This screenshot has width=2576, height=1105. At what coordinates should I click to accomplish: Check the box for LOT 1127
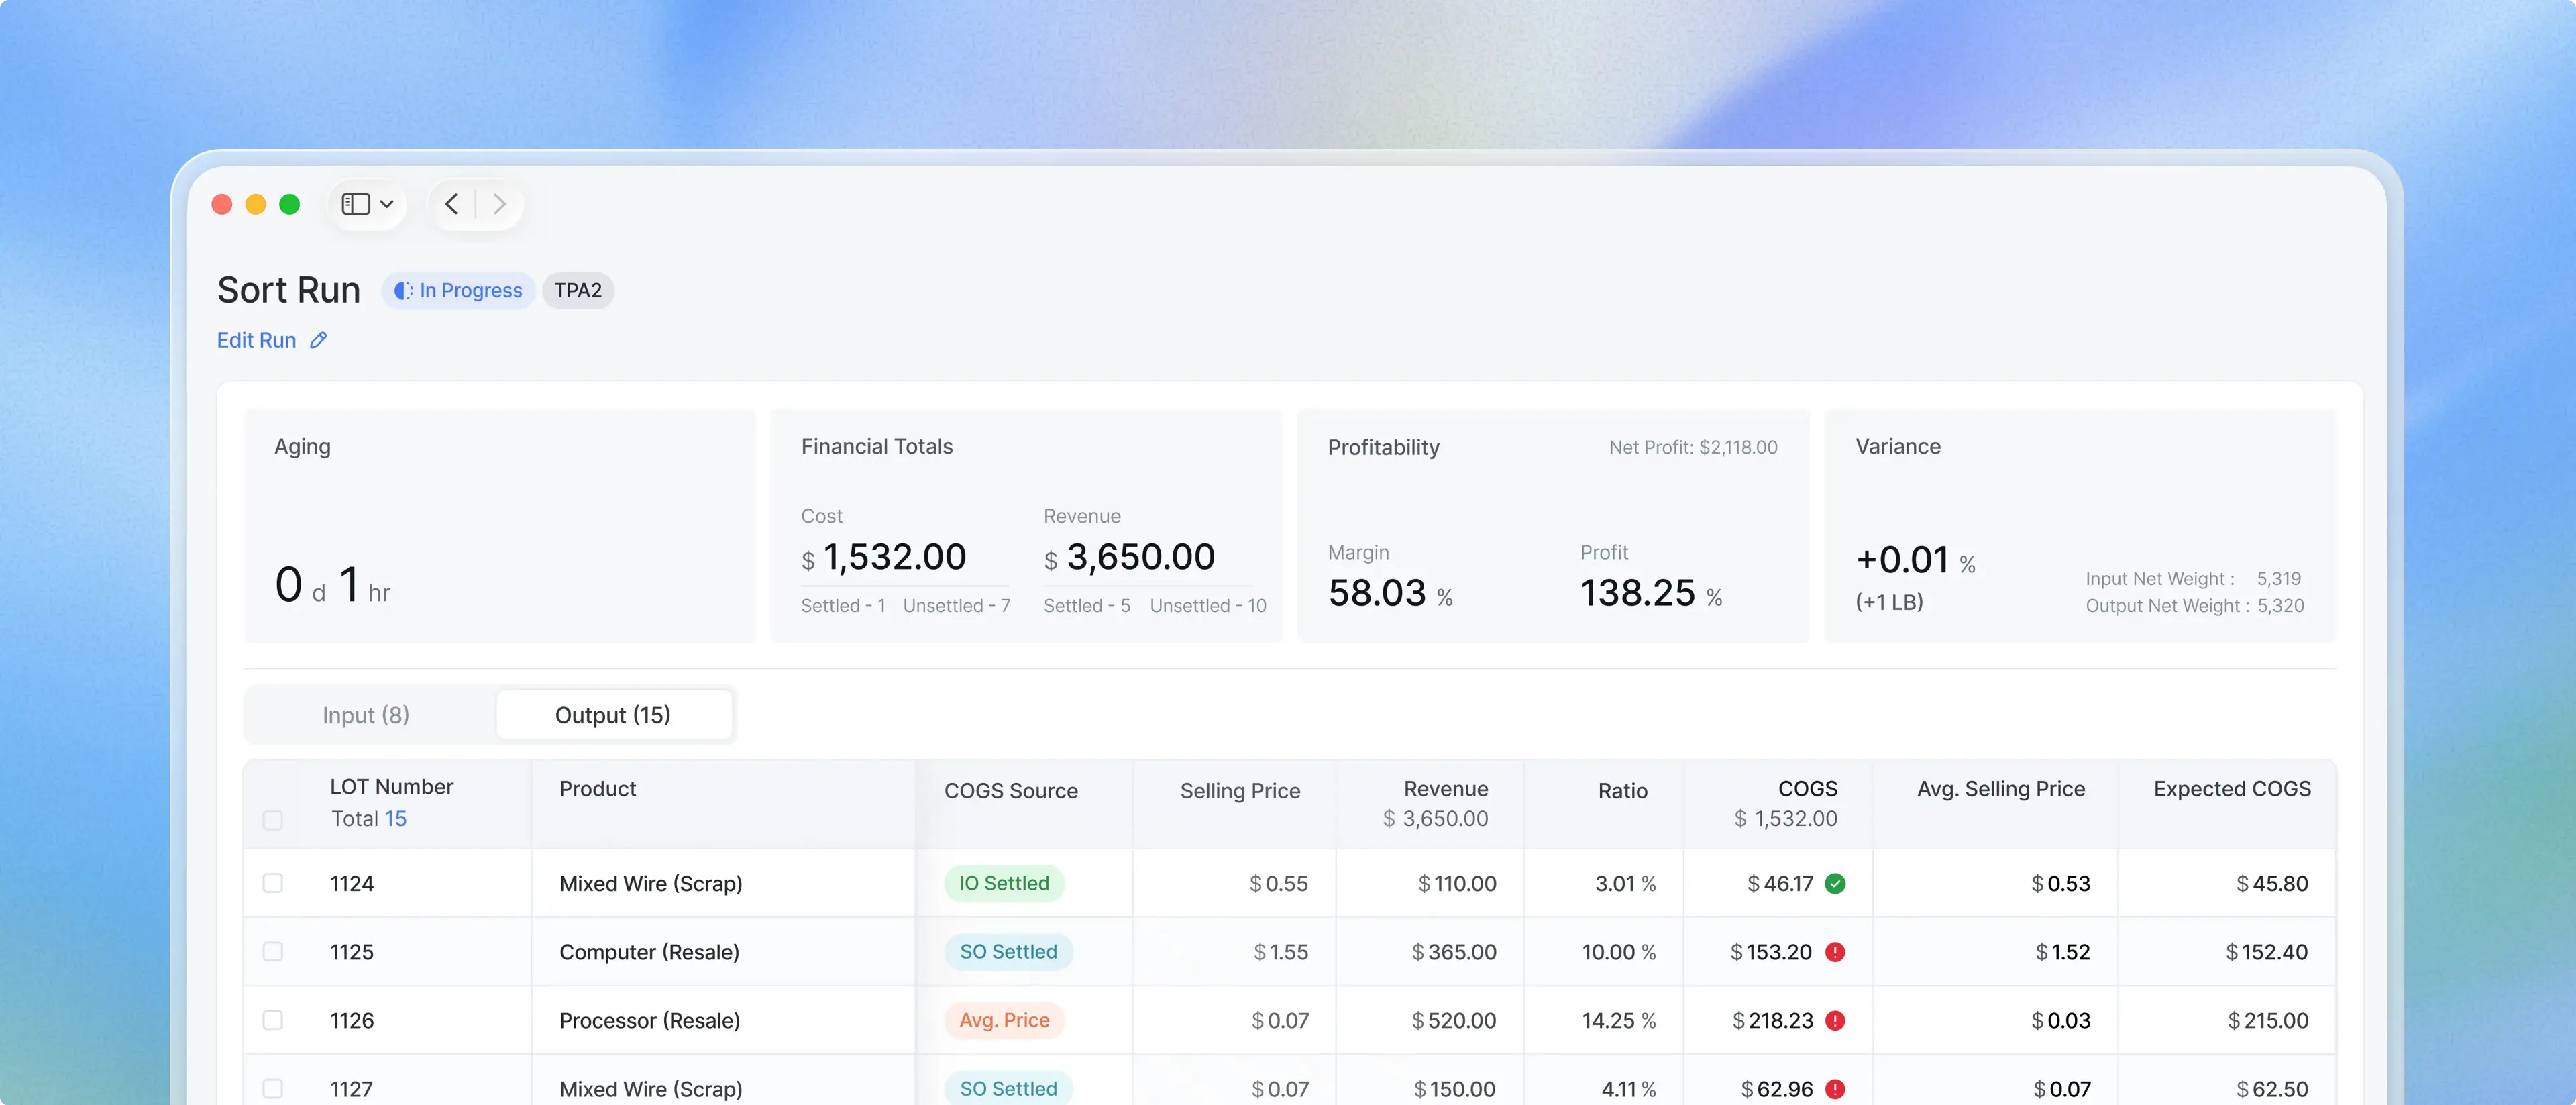click(273, 1088)
